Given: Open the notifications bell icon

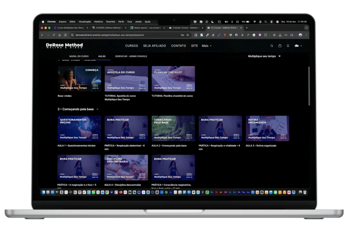Looking at the screenshot, I should 288,46.
